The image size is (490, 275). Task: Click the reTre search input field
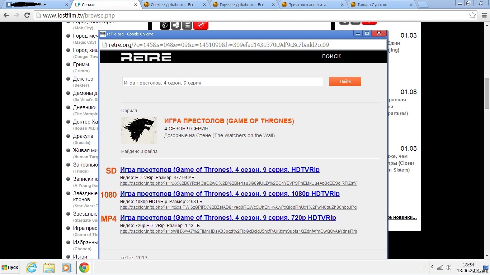pyautogui.click(x=223, y=82)
